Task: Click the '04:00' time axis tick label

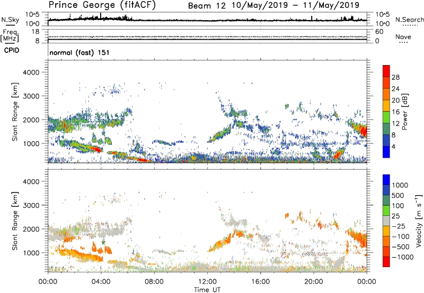Action: 101,282
